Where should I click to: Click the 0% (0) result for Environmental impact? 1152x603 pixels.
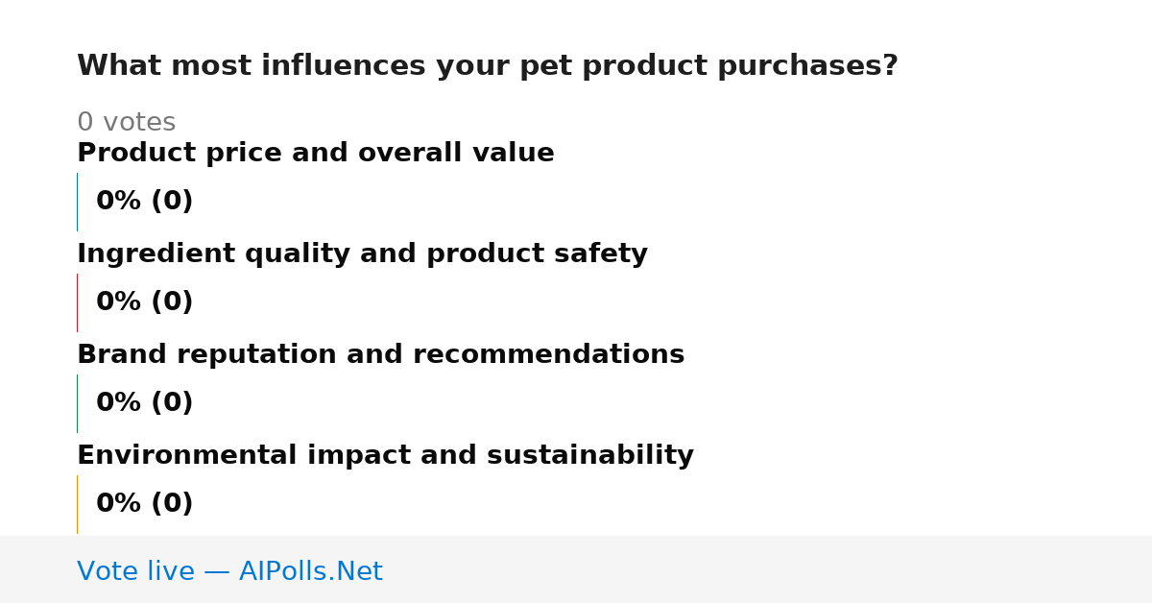[x=144, y=504]
